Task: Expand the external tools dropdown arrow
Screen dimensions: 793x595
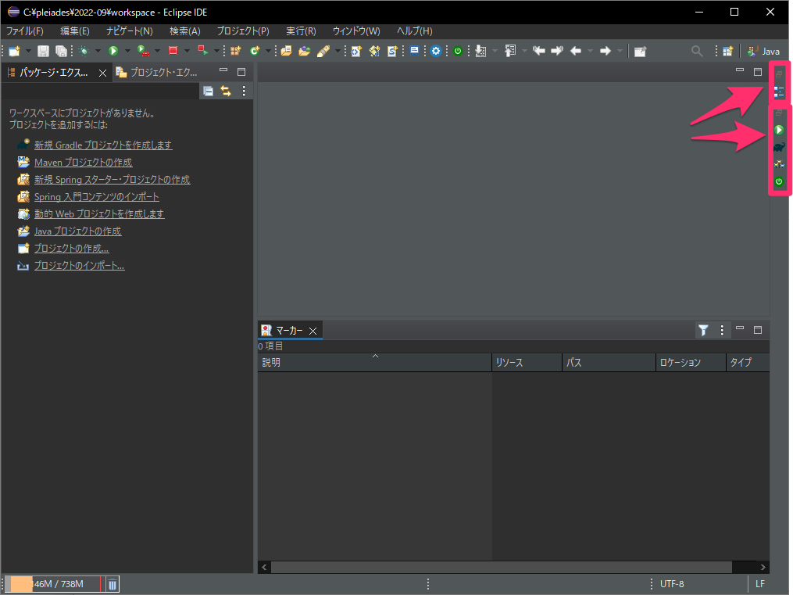Action: pyautogui.click(x=157, y=51)
